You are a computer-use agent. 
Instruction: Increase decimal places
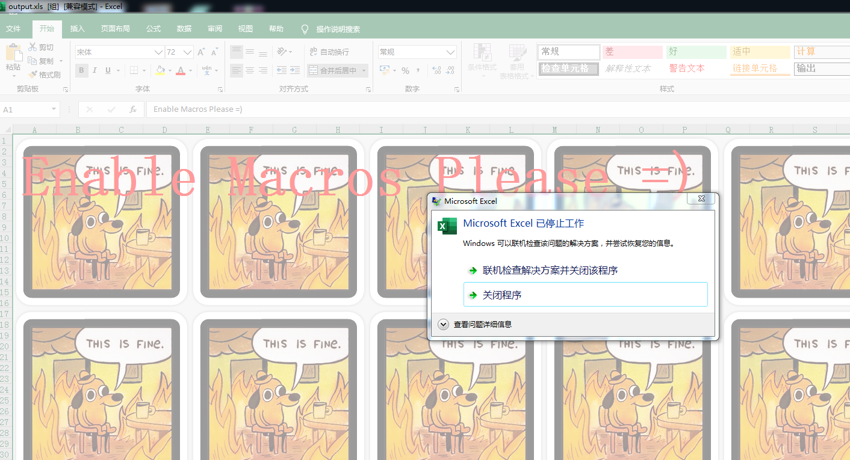point(436,70)
